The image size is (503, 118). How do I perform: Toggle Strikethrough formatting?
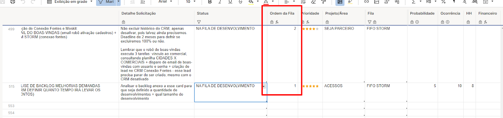coord(240,2)
